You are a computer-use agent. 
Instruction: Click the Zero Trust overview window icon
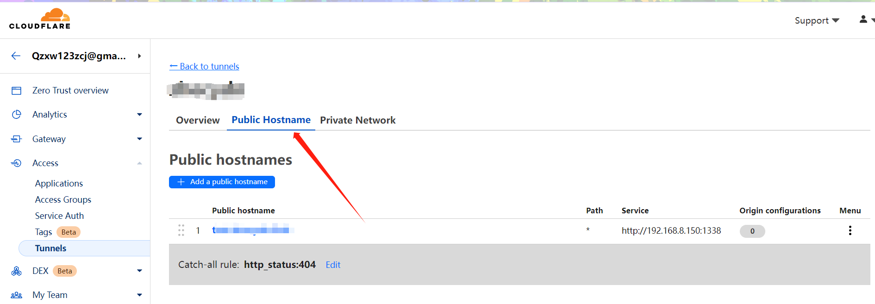pyautogui.click(x=17, y=91)
